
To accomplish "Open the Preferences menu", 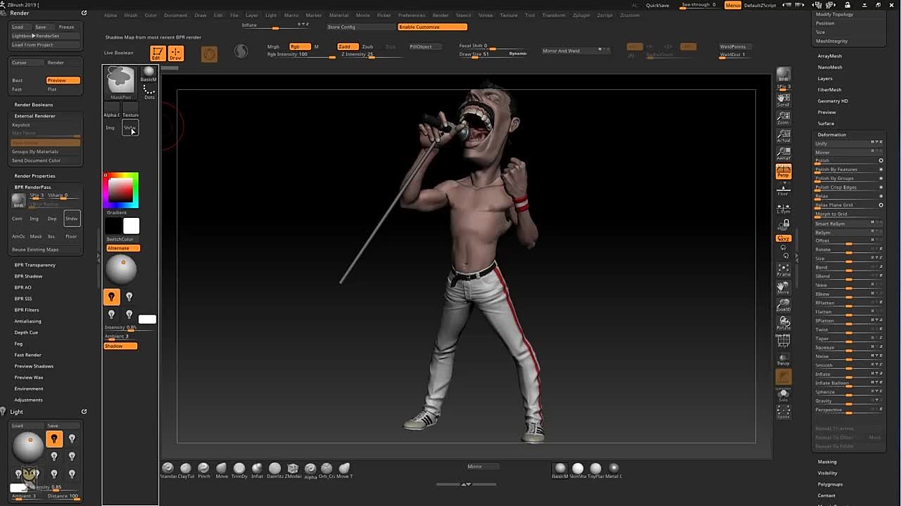I will pyautogui.click(x=411, y=15).
